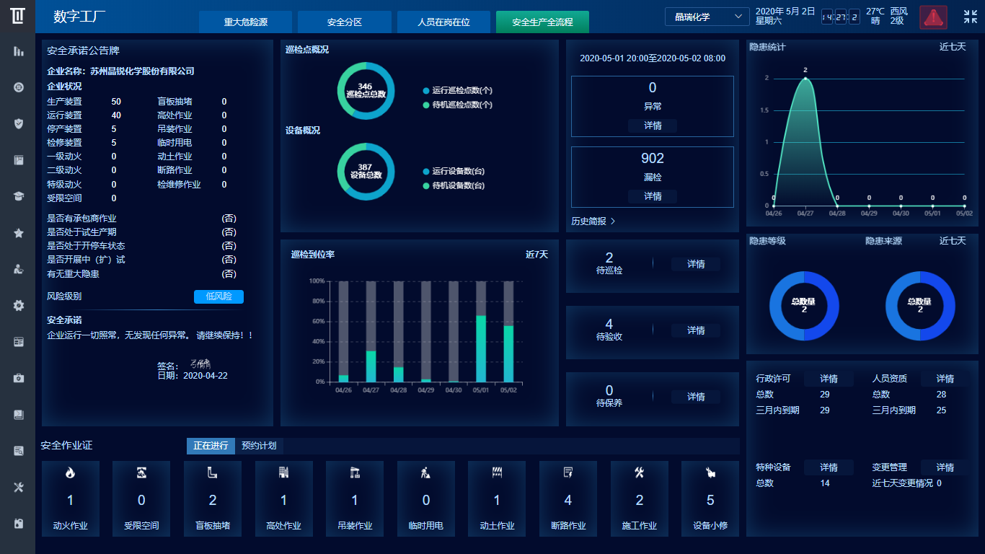Click the 吊装作业 crane icon
This screenshot has height=554, width=985.
(x=354, y=473)
